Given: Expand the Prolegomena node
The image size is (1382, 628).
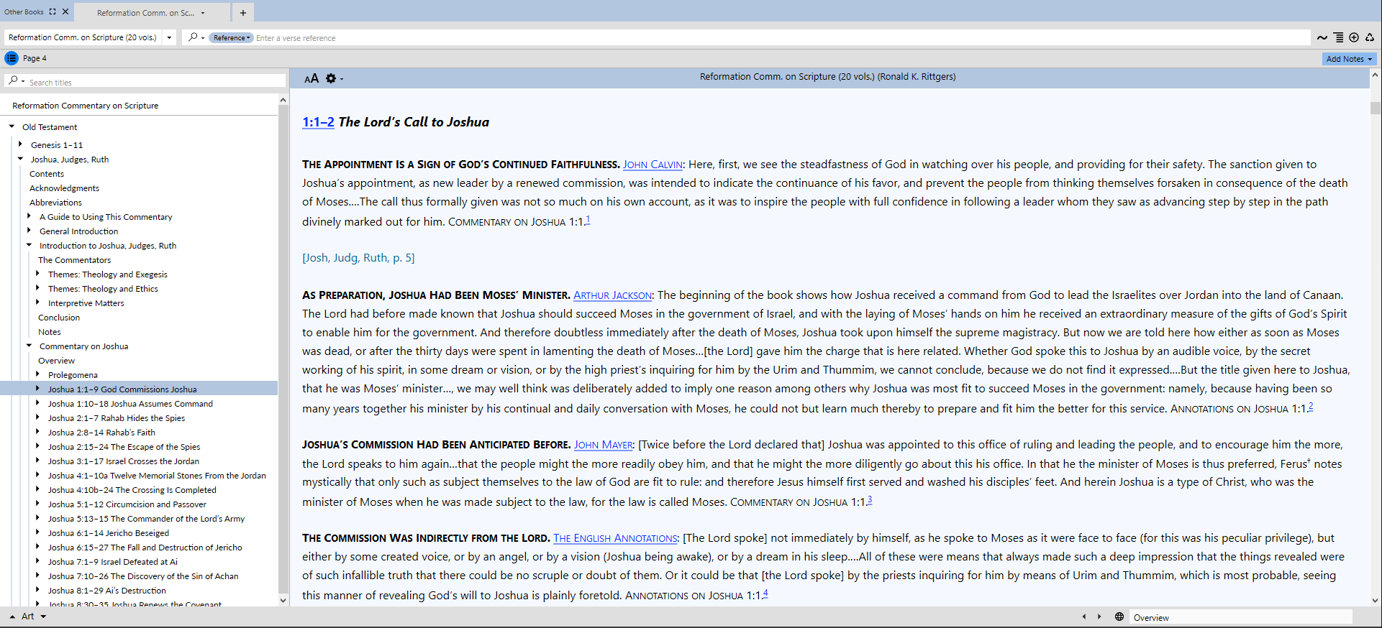Looking at the screenshot, I should 37,374.
